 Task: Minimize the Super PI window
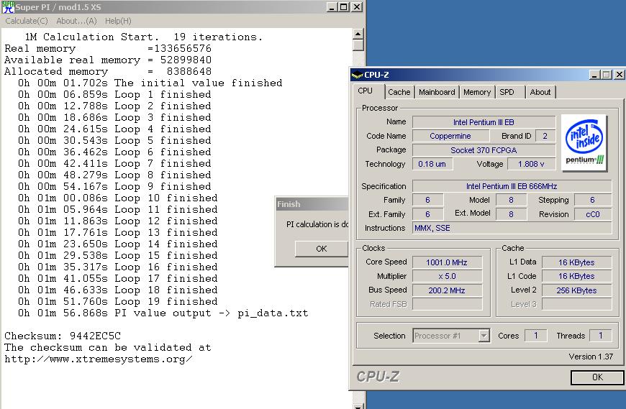[332, 7]
